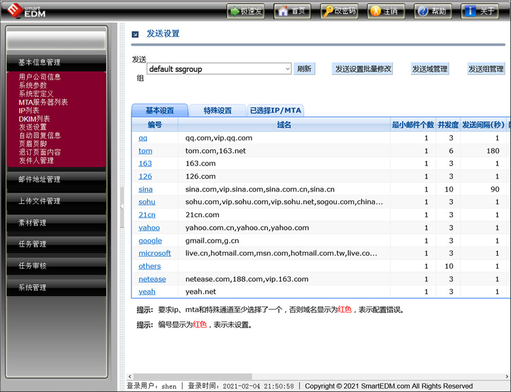511x392 pixels.
Task: Expand 上传文件管理 menu section
Action: tap(56, 201)
